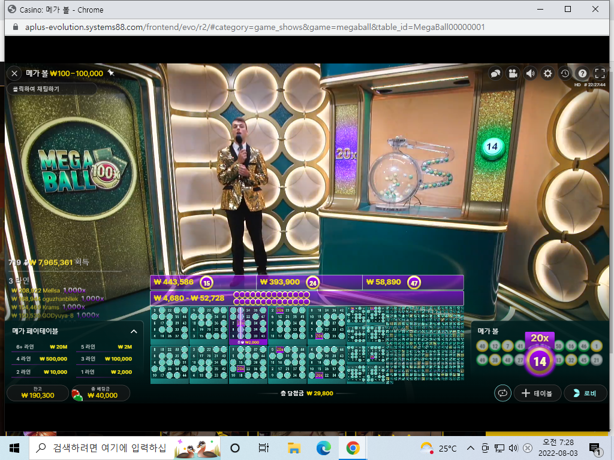This screenshot has height=460, width=614.
Task: Open File Explorer from taskbar
Action: tap(294, 448)
